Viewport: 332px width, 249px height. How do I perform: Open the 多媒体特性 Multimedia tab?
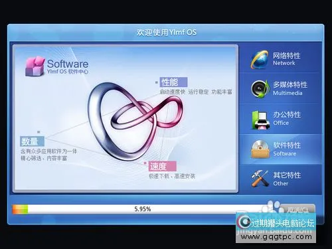280,88
